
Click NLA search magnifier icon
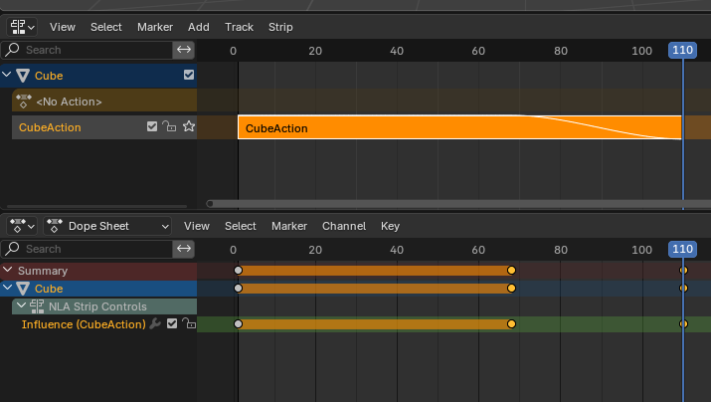(12, 50)
